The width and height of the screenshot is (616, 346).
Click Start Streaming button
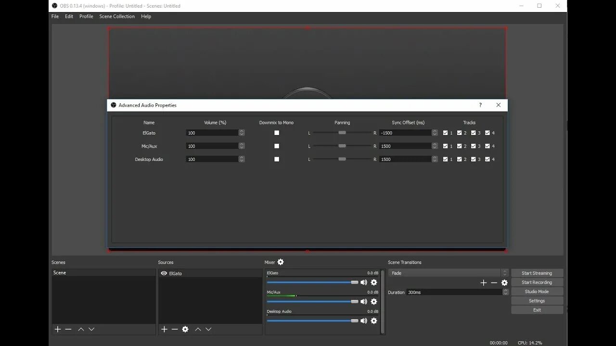(x=537, y=273)
